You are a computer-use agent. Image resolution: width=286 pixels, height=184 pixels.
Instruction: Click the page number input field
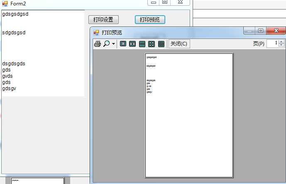[272, 43]
